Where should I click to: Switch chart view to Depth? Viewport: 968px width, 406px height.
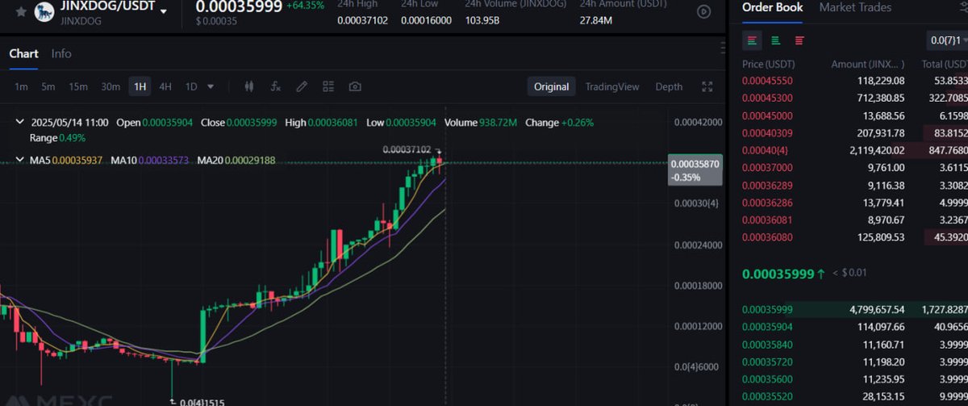pyautogui.click(x=669, y=86)
